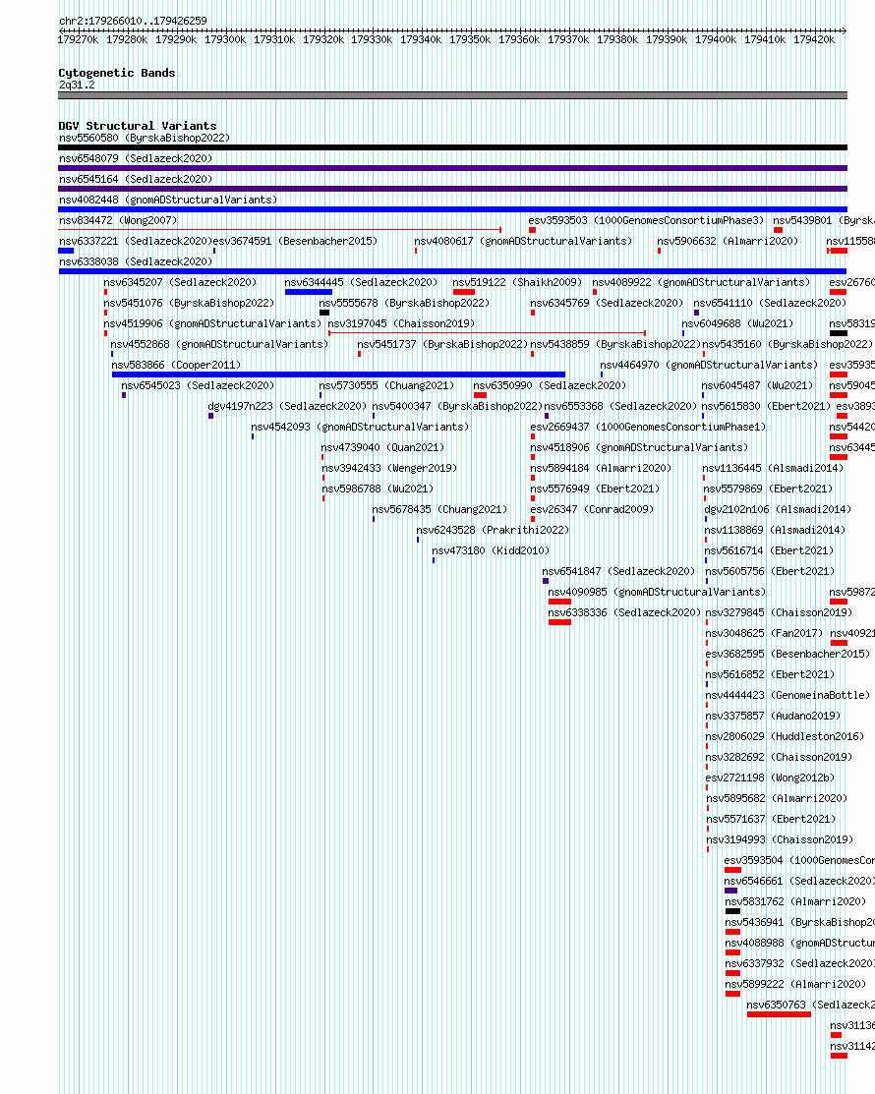
Task: Select nsv6545023 (Sedlazeck2020) label
Action: [x=199, y=385]
